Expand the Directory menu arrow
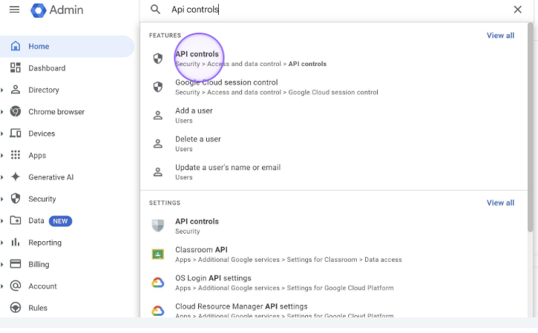Image resolution: width=538 pixels, height=333 pixels. click(x=2, y=90)
